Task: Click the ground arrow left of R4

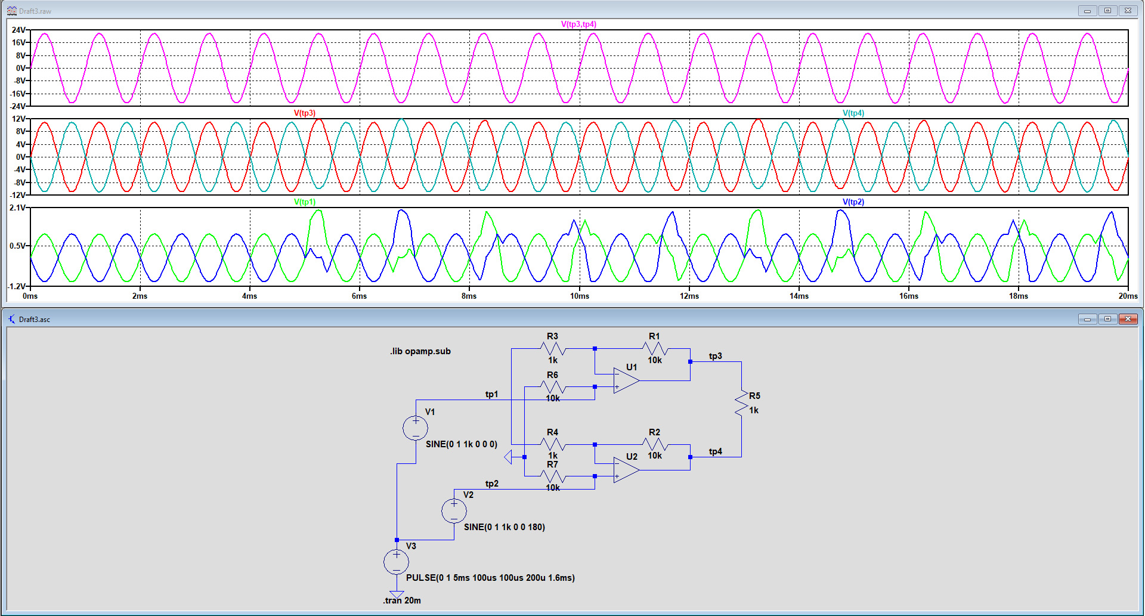Action: click(508, 457)
